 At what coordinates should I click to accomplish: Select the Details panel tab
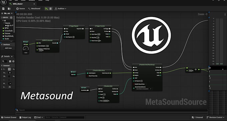click(6, 57)
